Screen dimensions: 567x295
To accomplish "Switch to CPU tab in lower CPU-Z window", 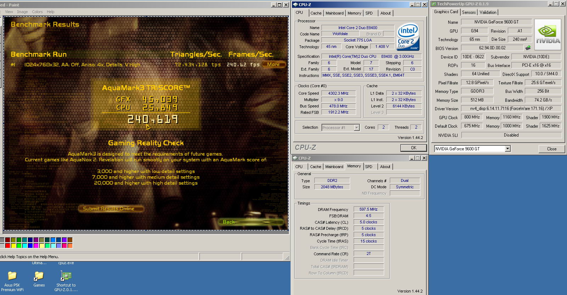I will 299,167.
